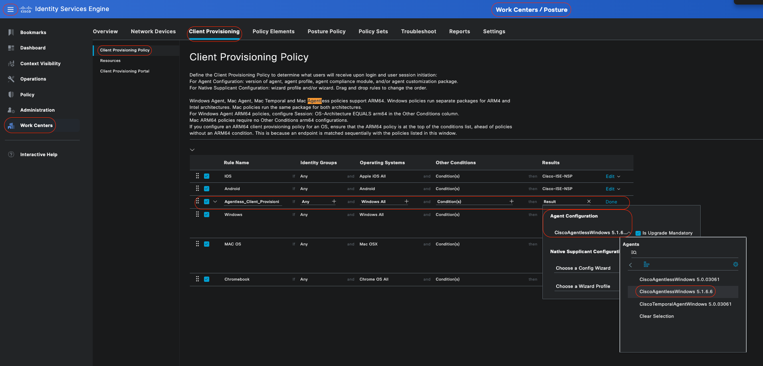Select CiscoAgentlessWindows 5.1.6.6 agent
Image resolution: width=763 pixels, height=366 pixels.
pyautogui.click(x=676, y=292)
